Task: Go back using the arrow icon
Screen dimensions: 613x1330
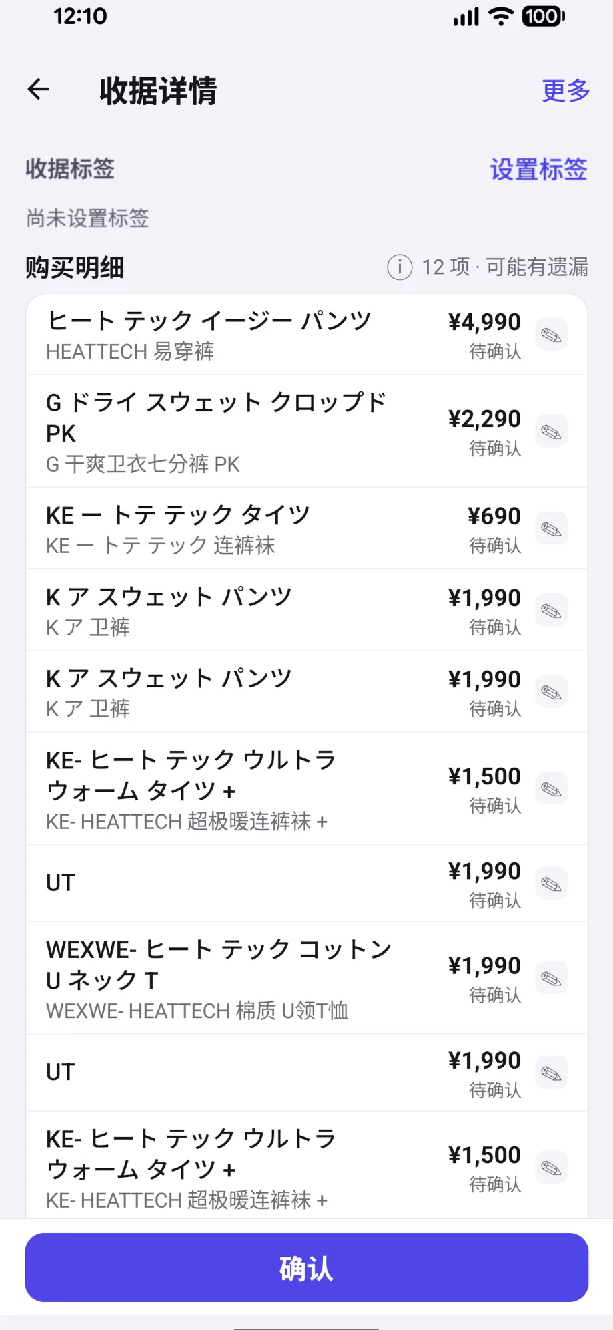Action: [x=39, y=89]
